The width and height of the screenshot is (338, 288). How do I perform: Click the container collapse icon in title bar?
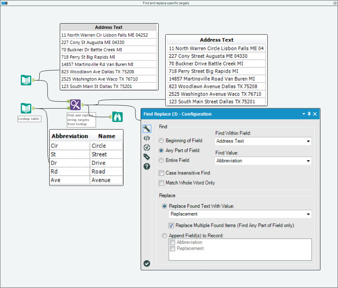click(x=4, y=3)
